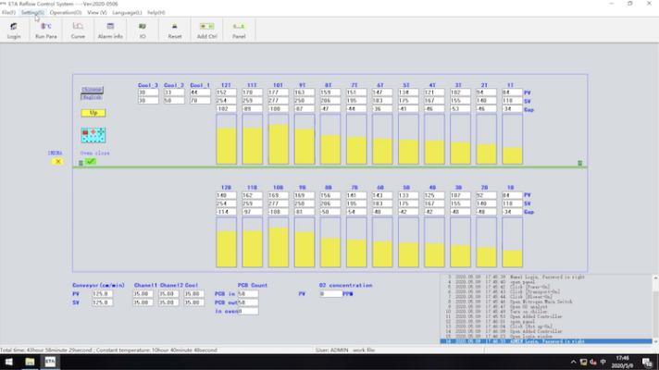Click the Add Ctrl icon
659x370 pixels.
206,30
